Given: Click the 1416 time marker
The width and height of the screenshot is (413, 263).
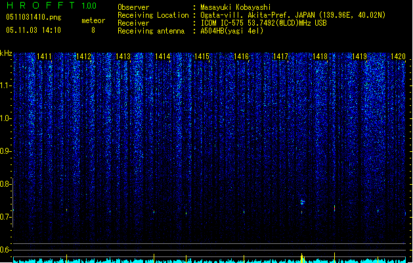Looking at the screenshot, I should pos(241,57).
